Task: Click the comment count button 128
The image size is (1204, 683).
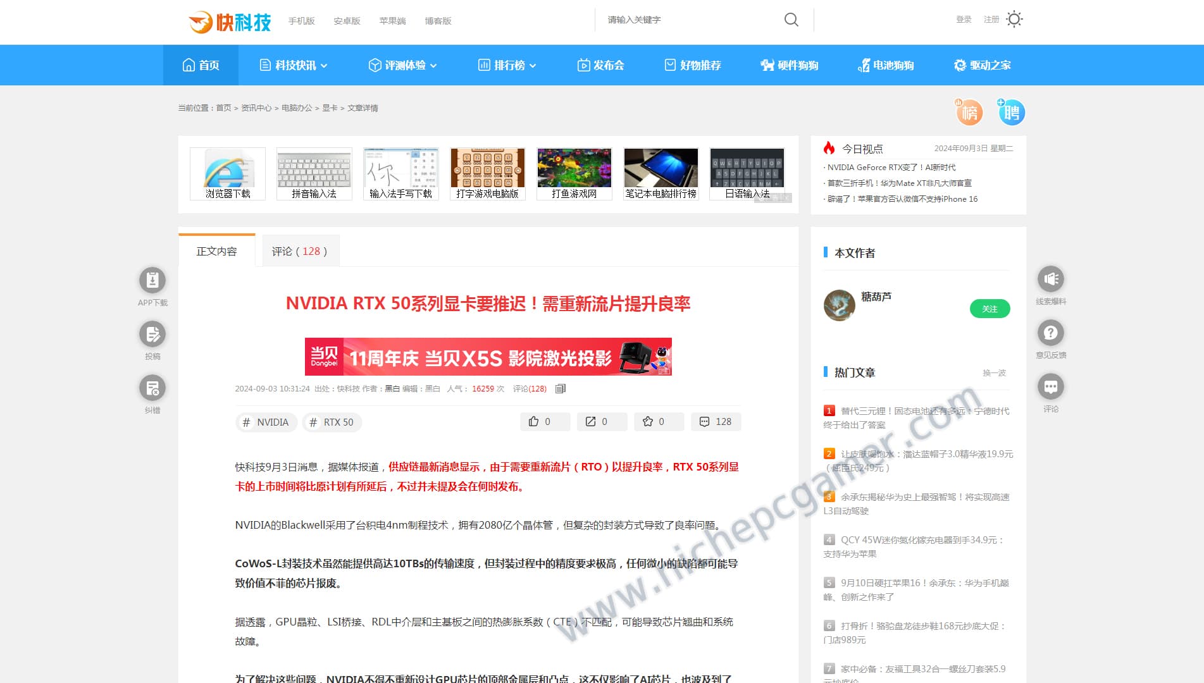Action: pyautogui.click(x=716, y=422)
